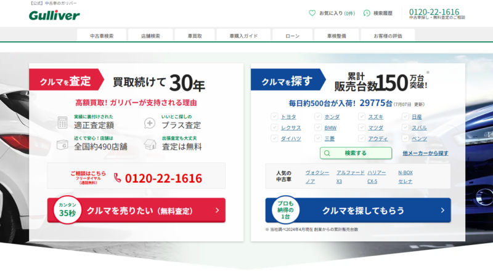The image size is (493, 277).
Task: Click the ベンツ maker link text
Action: click(420, 138)
